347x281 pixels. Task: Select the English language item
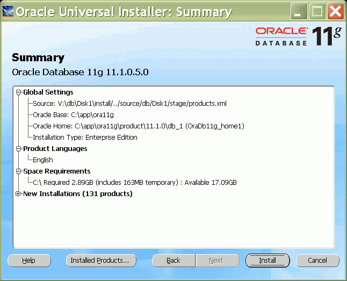click(43, 160)
